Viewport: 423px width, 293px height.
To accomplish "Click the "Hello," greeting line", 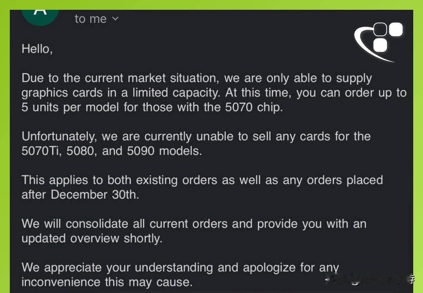I will [x=37, y=49].
